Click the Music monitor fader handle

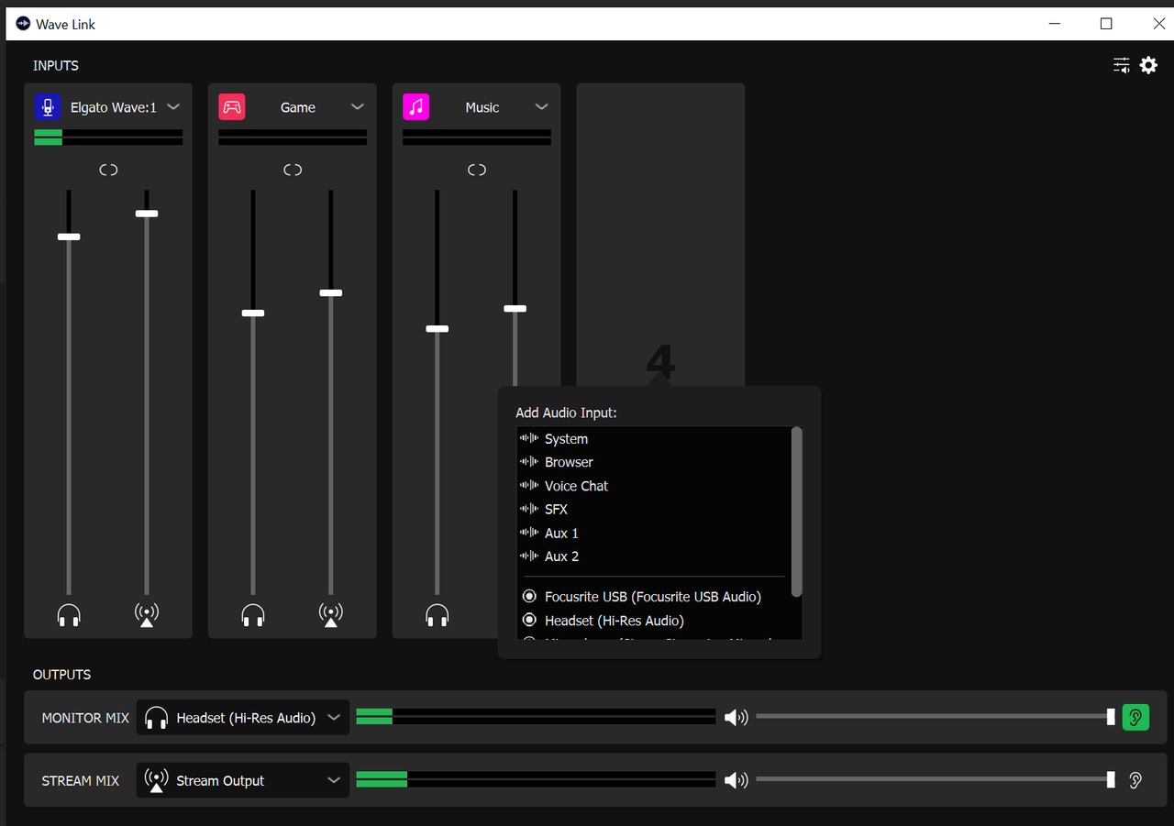click(x=437, y=328)
